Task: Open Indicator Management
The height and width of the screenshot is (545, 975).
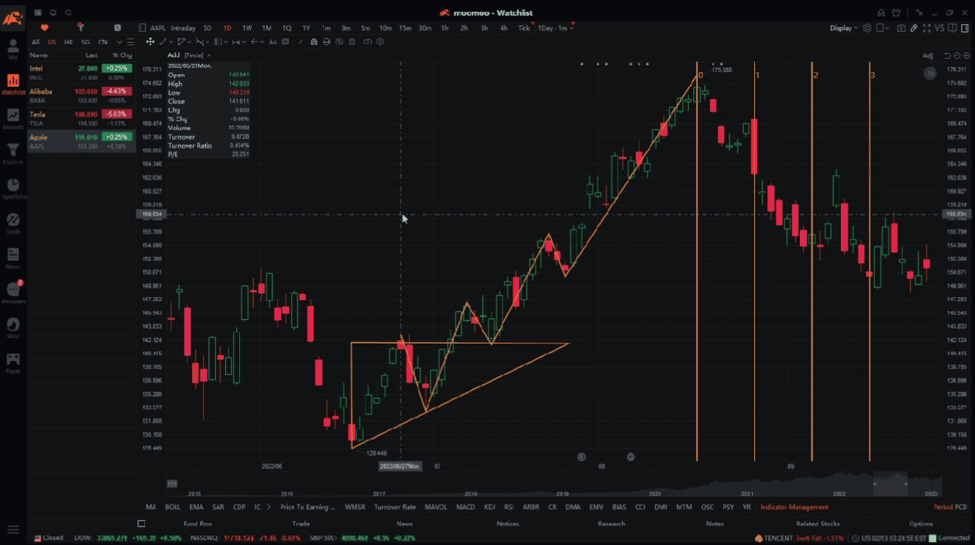Action: click(x=794, y=507)
